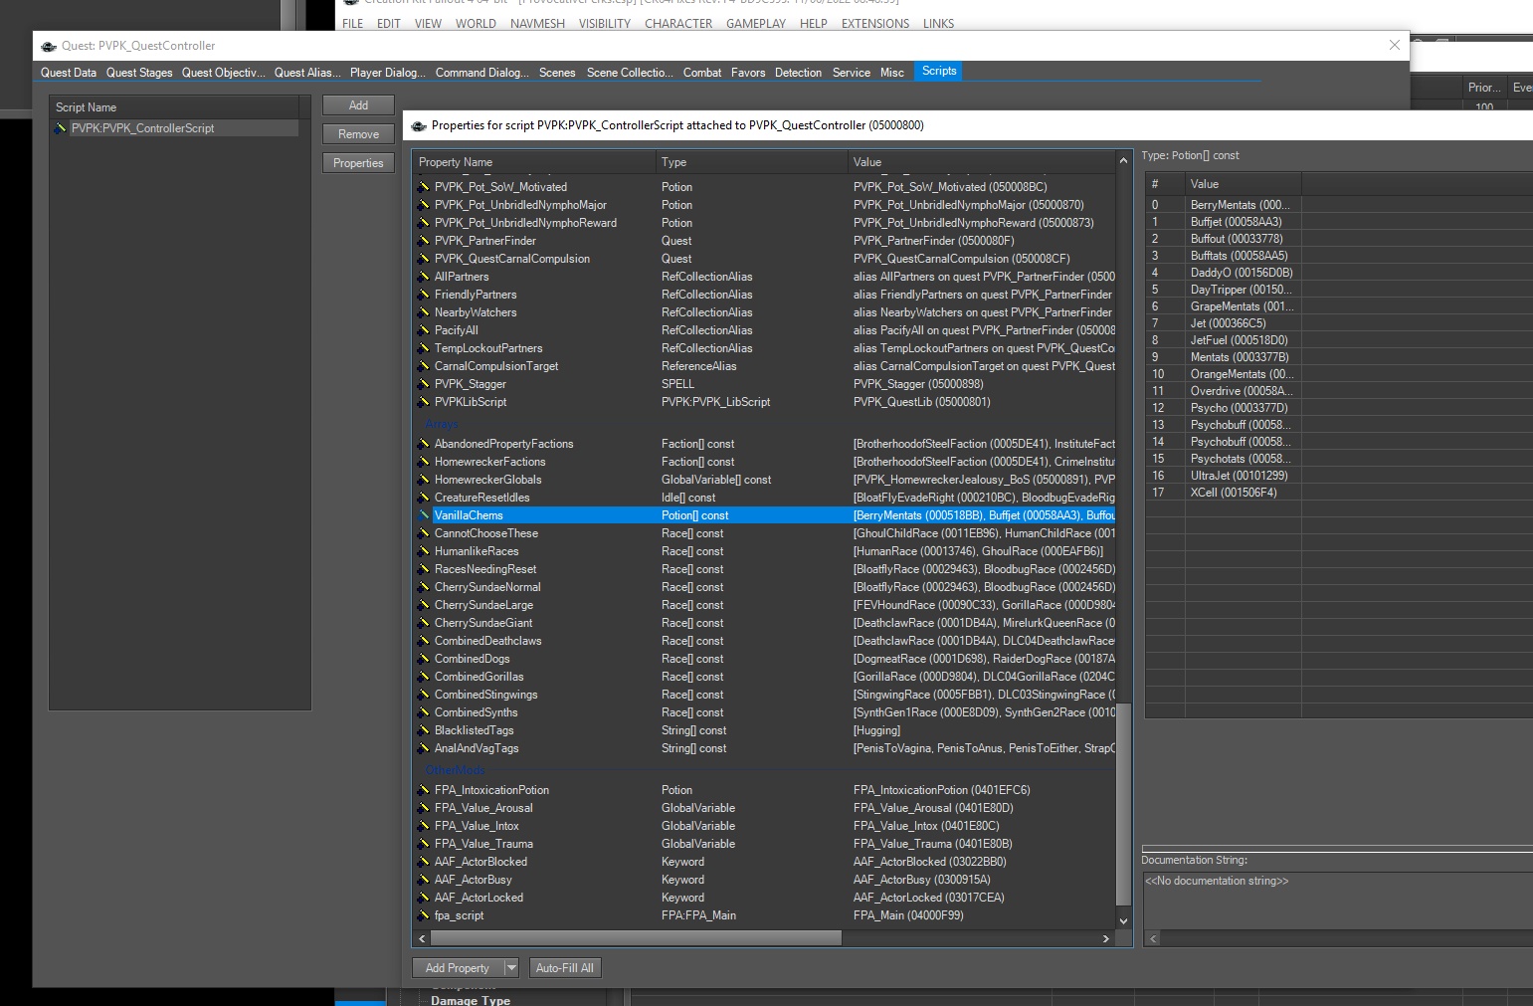The image size is (1533, 1006).
Task: Select the AnalAndVagTags property row
Action: 765,748
